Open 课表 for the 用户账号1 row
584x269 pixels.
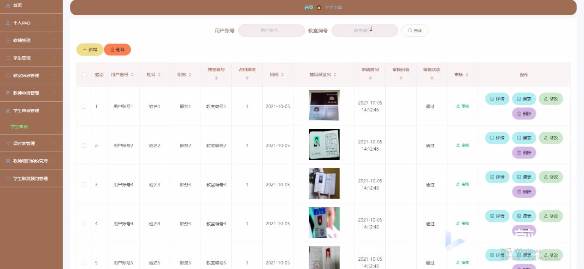pyautogui.click(x=524, y=99)
